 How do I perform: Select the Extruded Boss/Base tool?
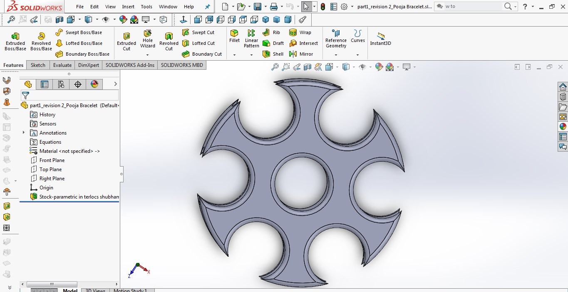(15, 42)
